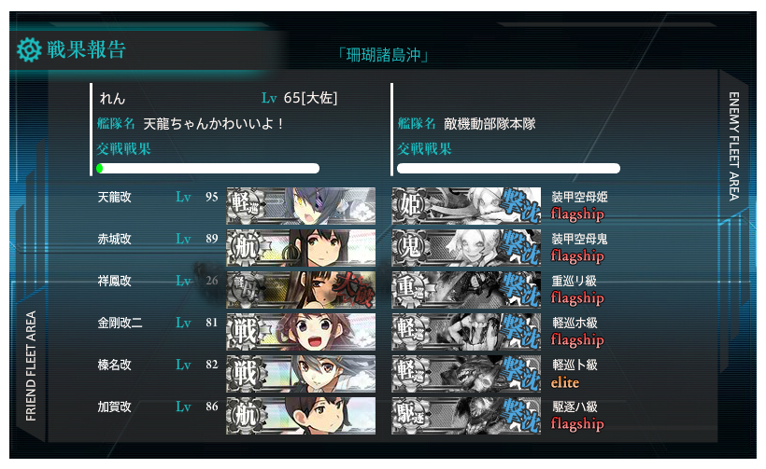Click the 軽巡 badge on 天龍改's banner

point(246,203)
